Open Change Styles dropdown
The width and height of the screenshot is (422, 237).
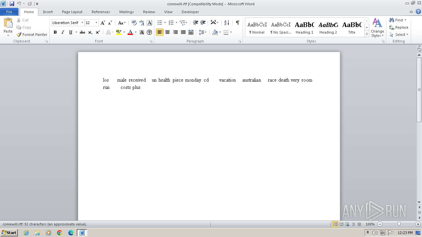click(377, 28)
